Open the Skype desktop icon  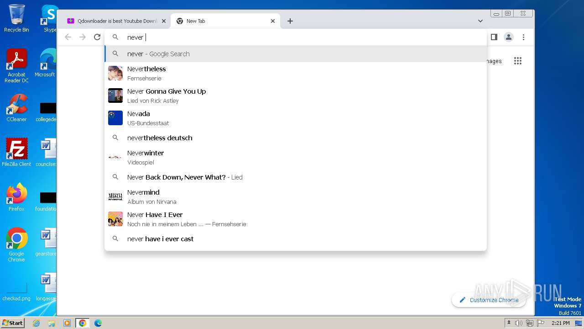[x=49, y=18]
